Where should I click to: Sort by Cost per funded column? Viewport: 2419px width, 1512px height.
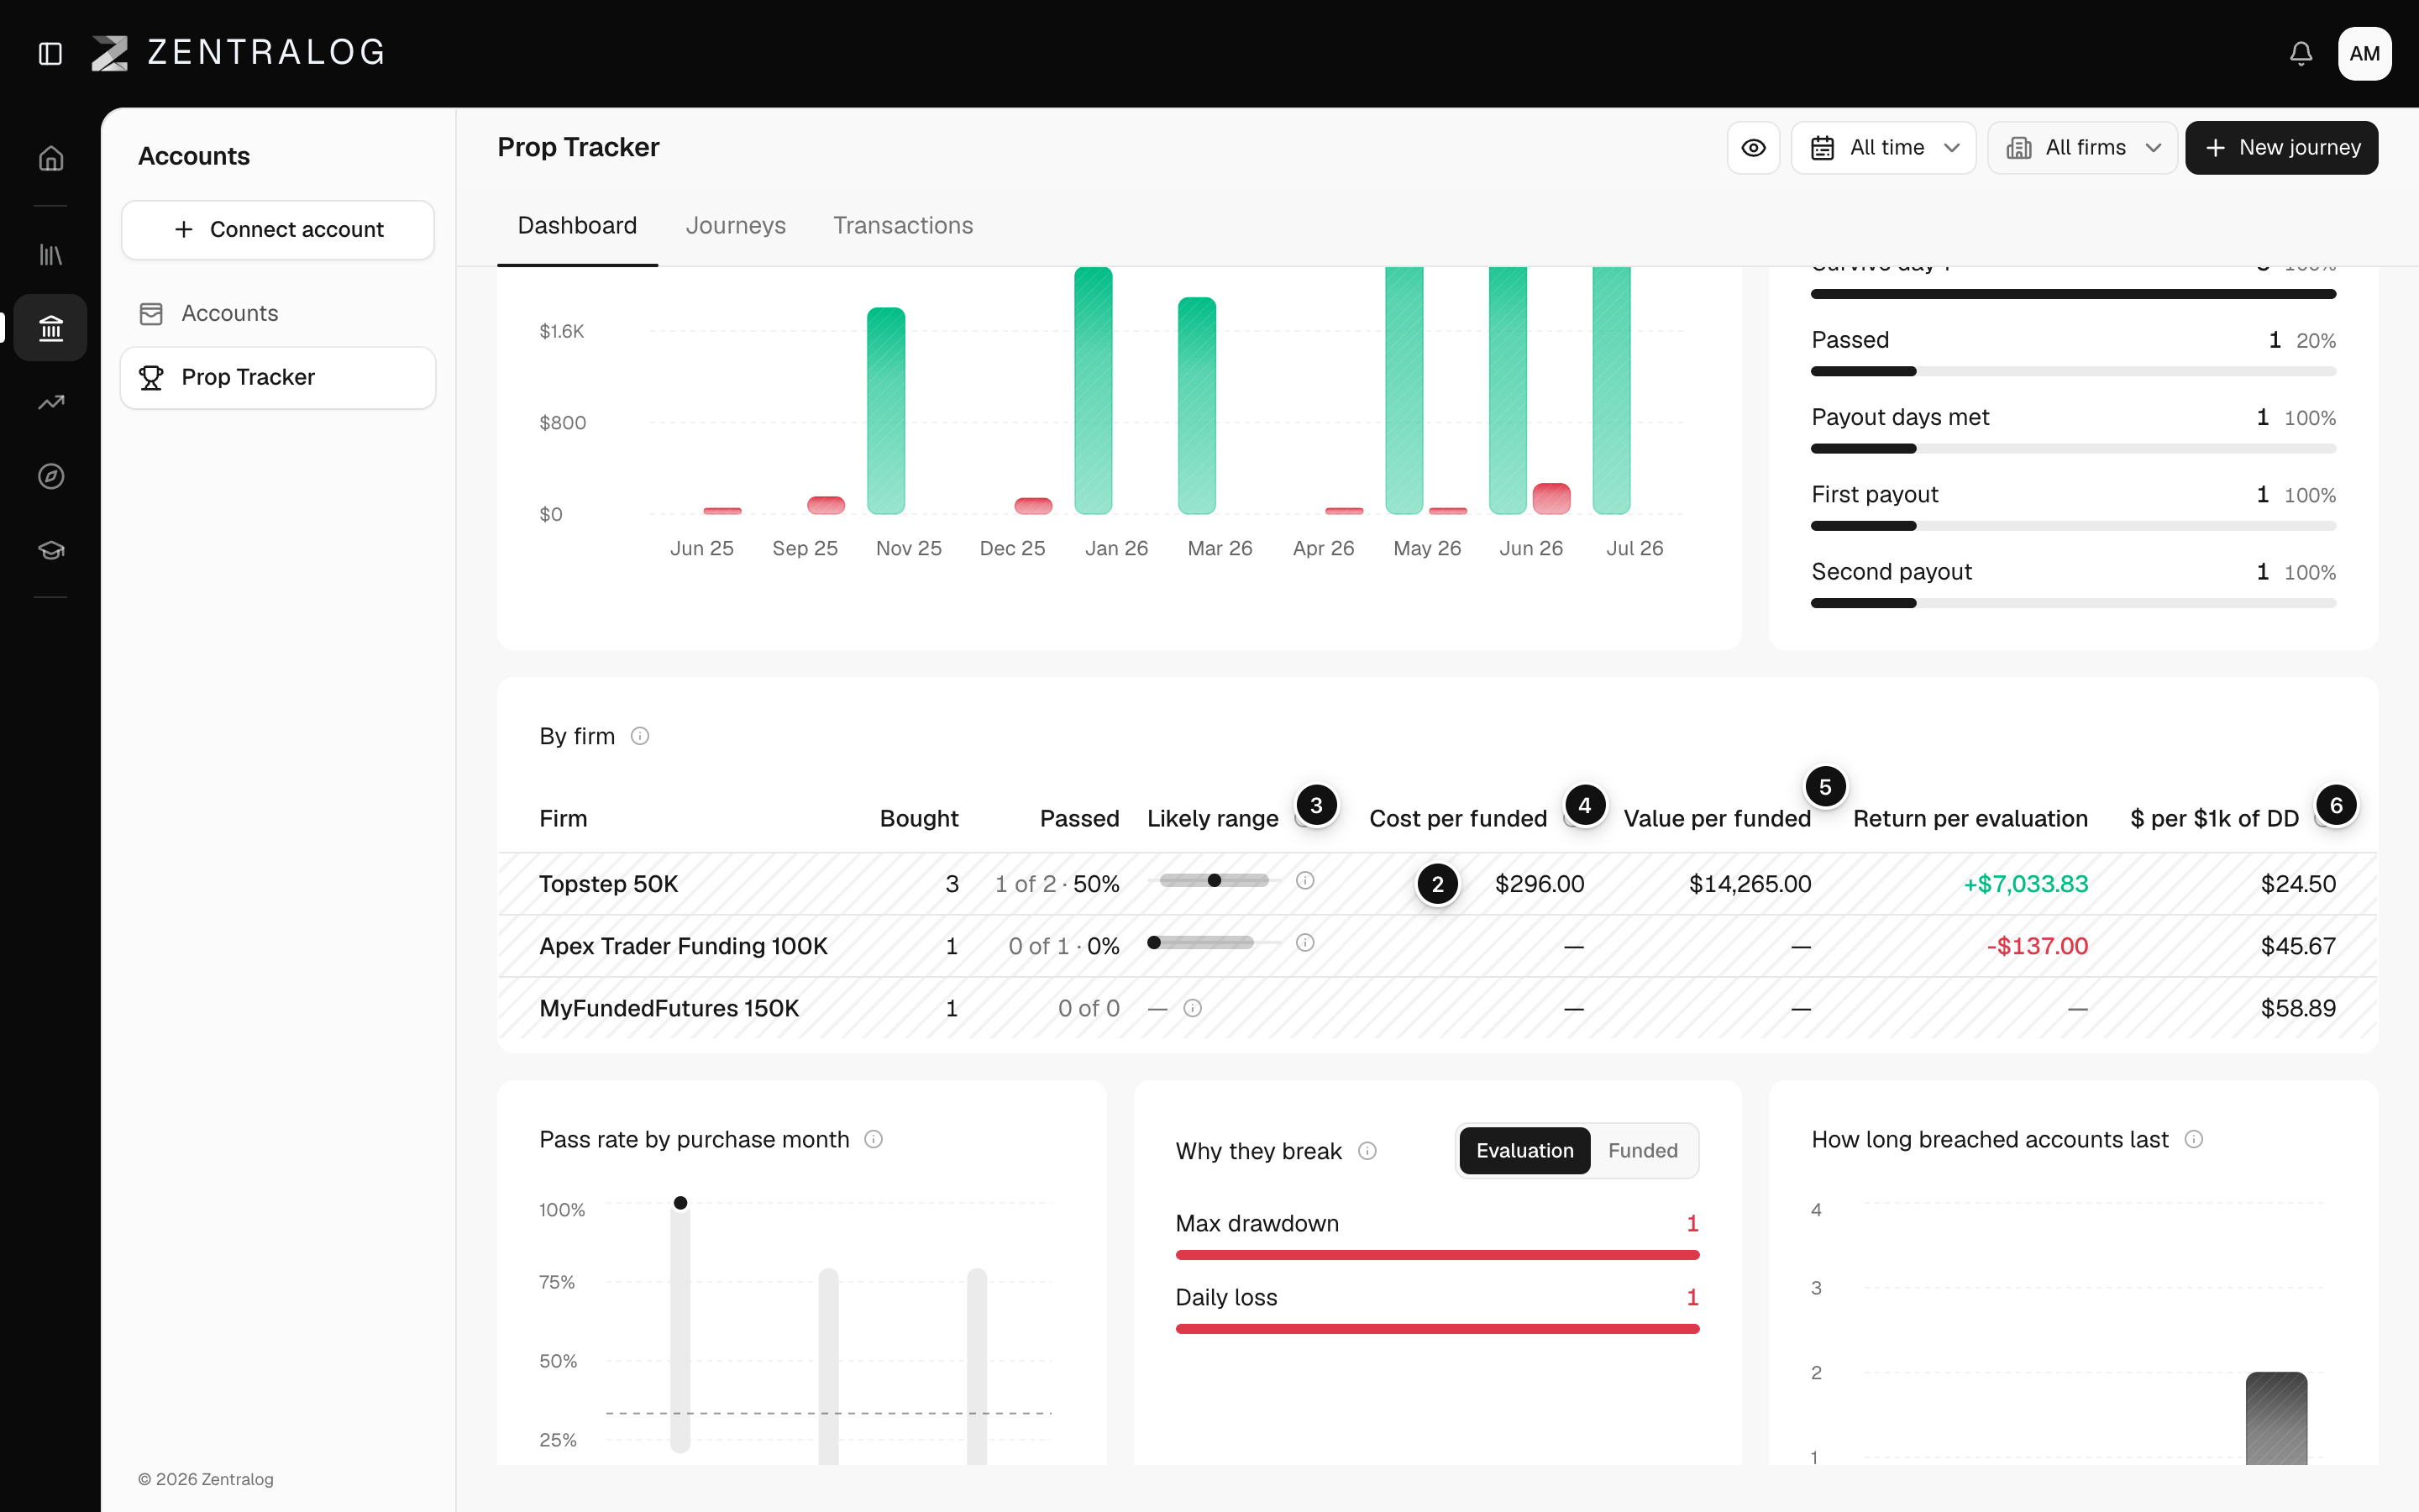1457,819
